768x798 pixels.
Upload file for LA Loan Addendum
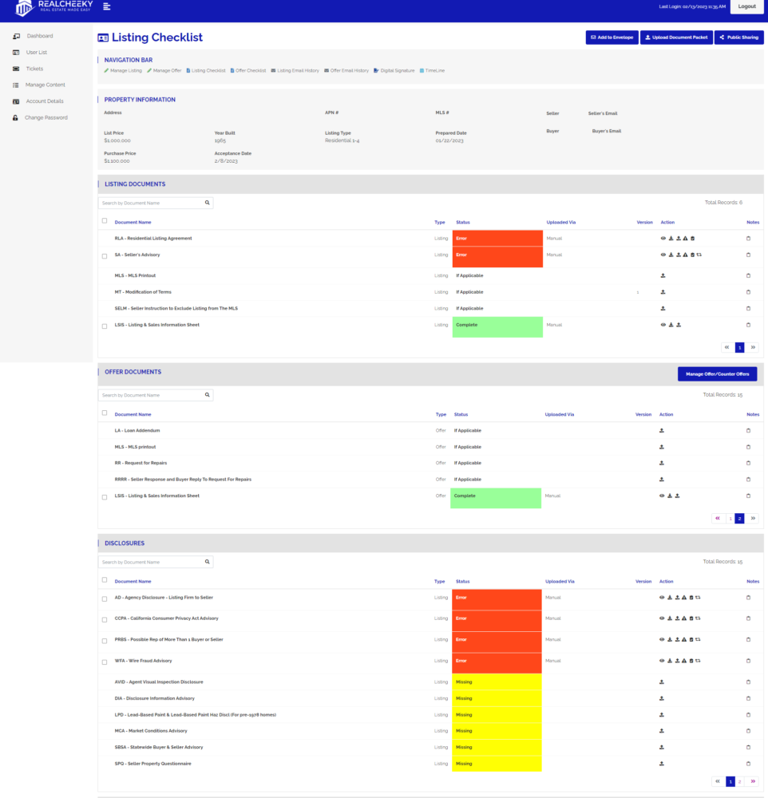662,431
